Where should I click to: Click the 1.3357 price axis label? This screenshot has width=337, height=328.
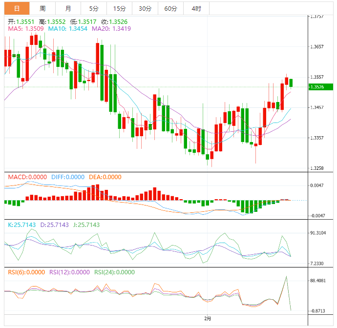click(x=317, y=138)
